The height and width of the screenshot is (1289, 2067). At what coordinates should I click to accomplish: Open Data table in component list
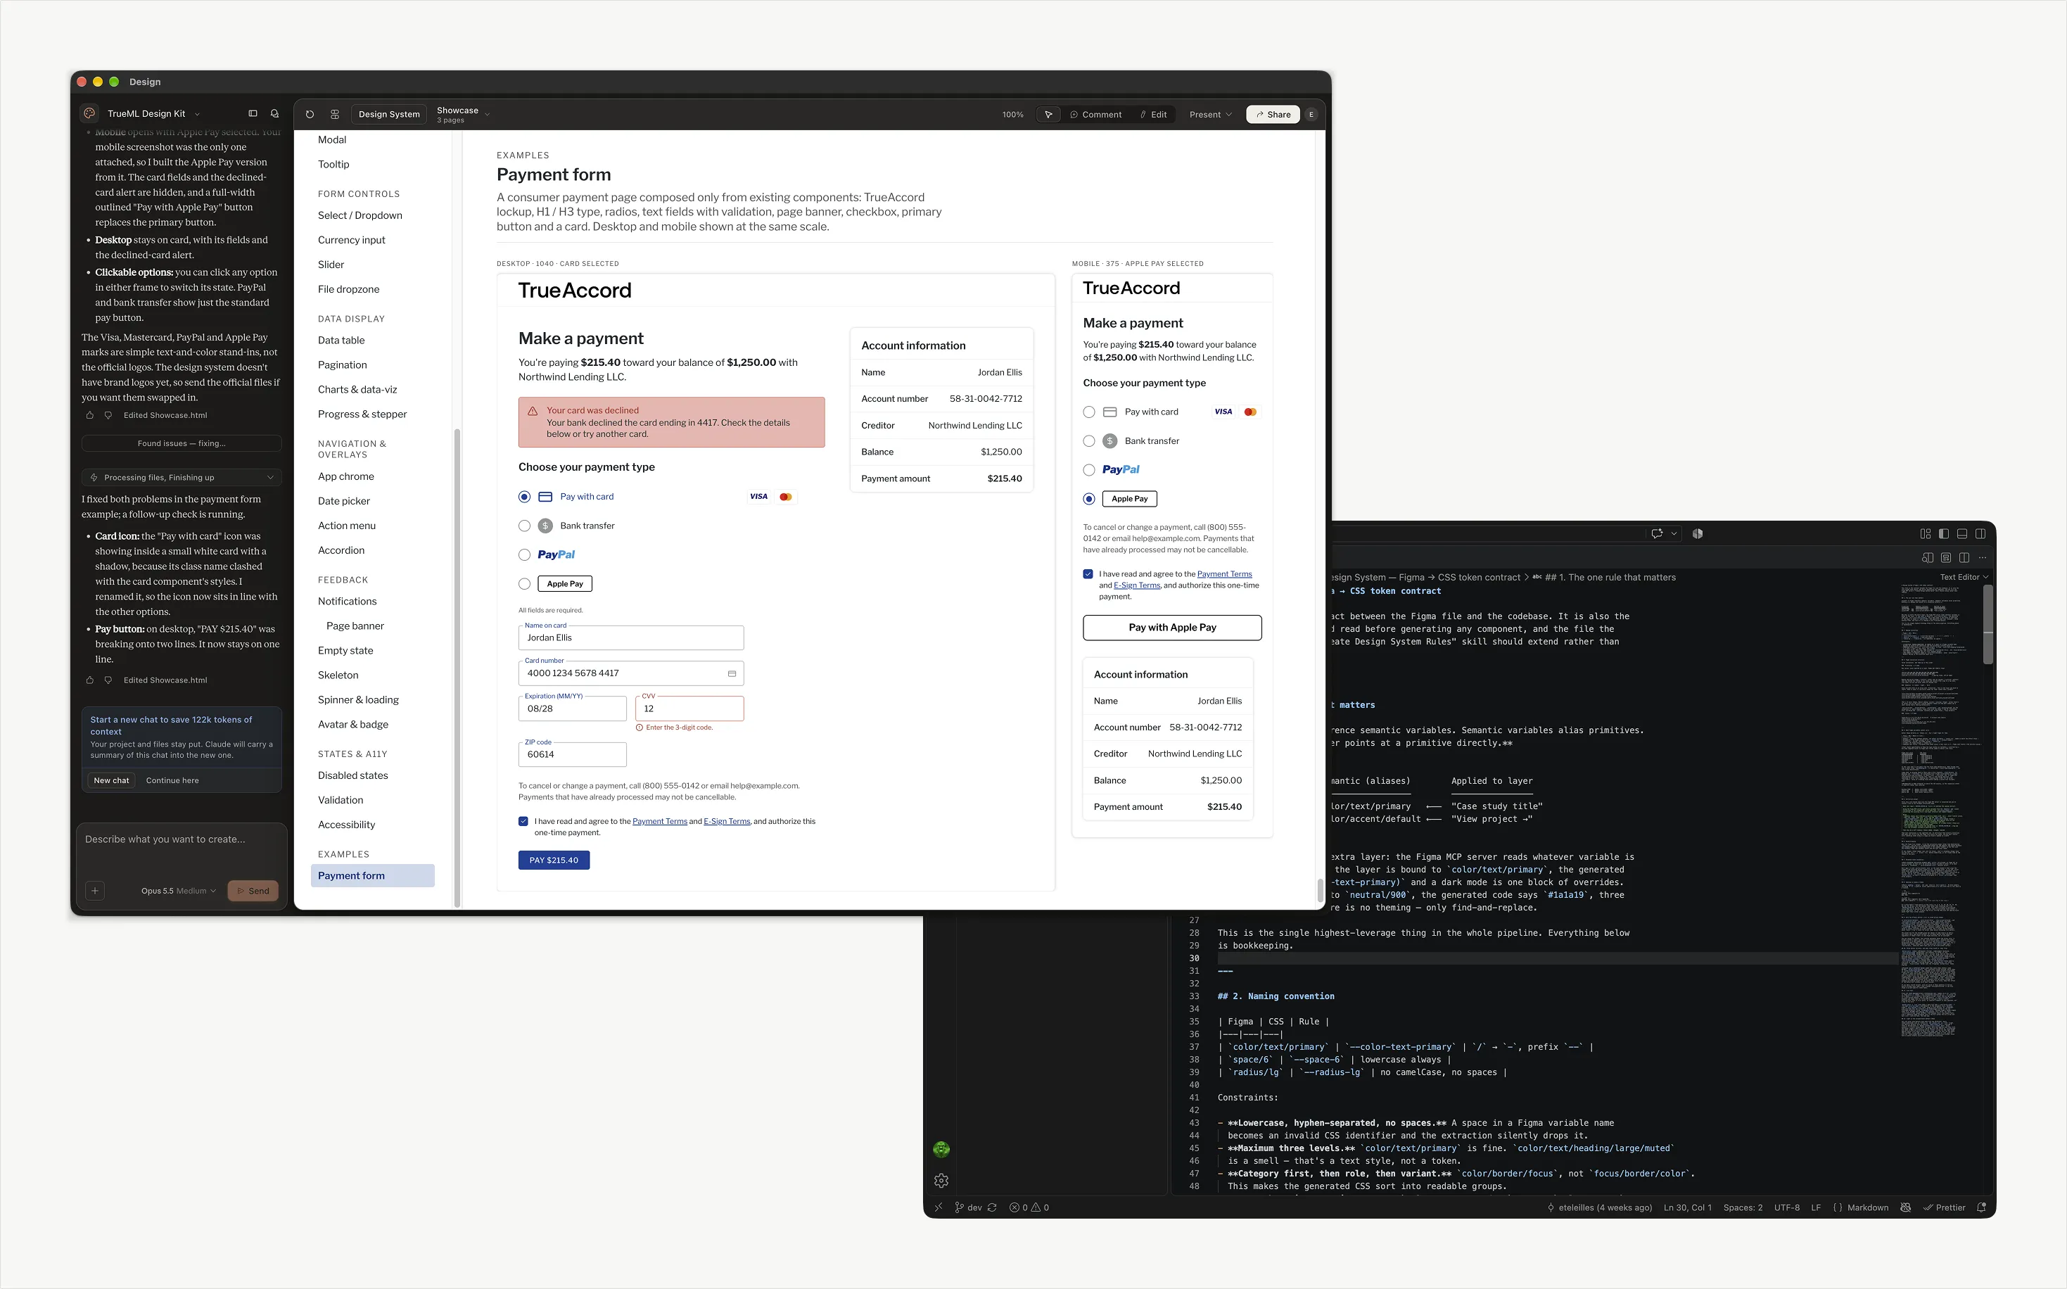(341, 340)
